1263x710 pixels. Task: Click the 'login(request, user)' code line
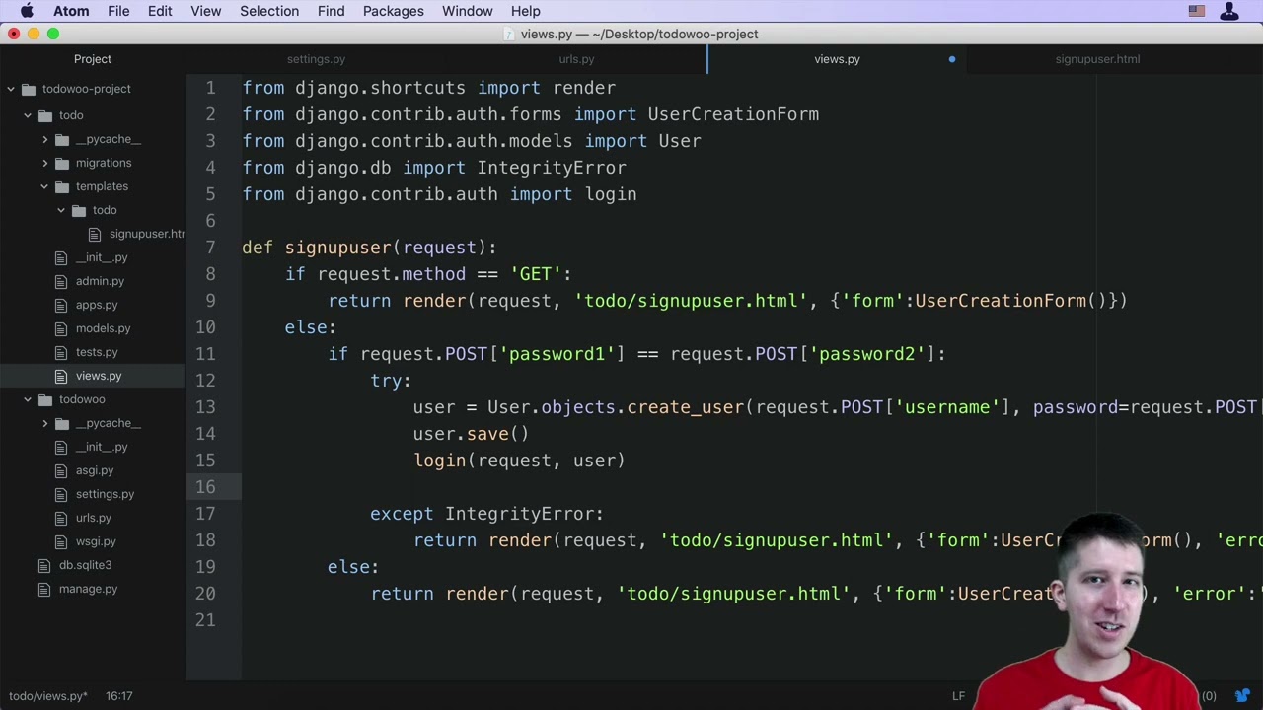pyautogui.click(x=519, y=461)
